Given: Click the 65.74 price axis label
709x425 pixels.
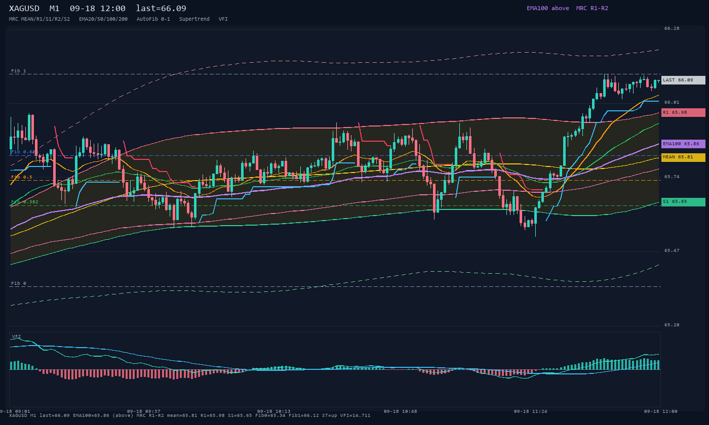Looking at the screenshot, I should 672,177.
